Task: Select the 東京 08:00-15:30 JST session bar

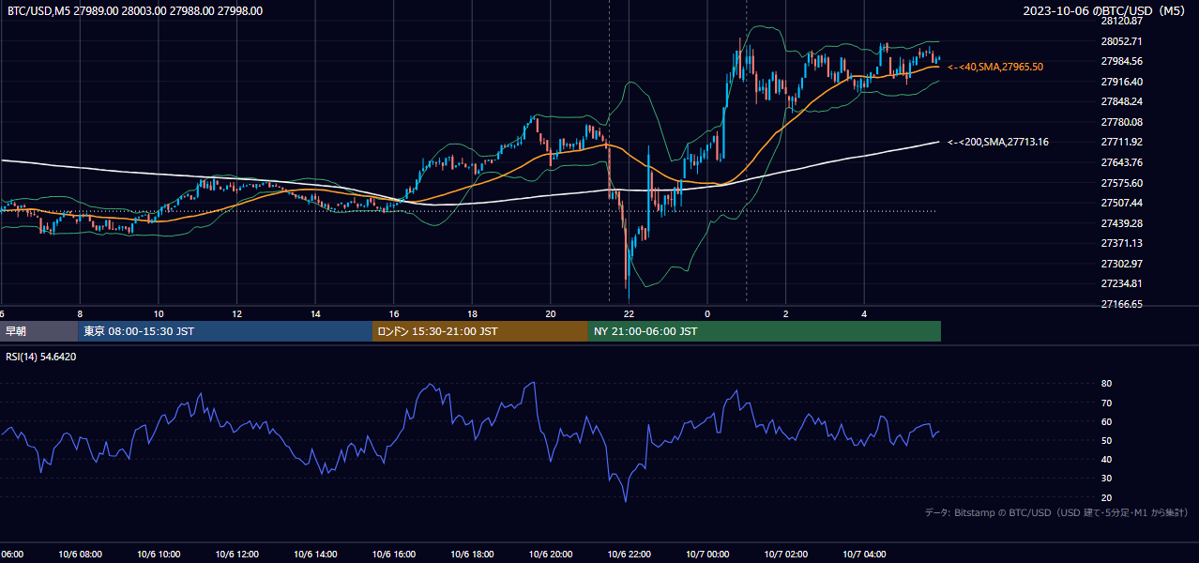Action: (x=225, y=331)
